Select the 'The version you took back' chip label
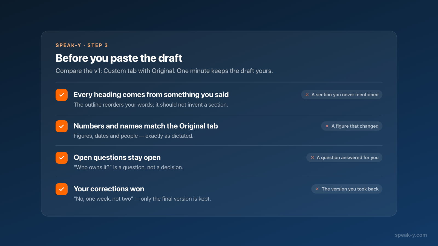This screenshot has height=246, width=438. pos(350,189)
